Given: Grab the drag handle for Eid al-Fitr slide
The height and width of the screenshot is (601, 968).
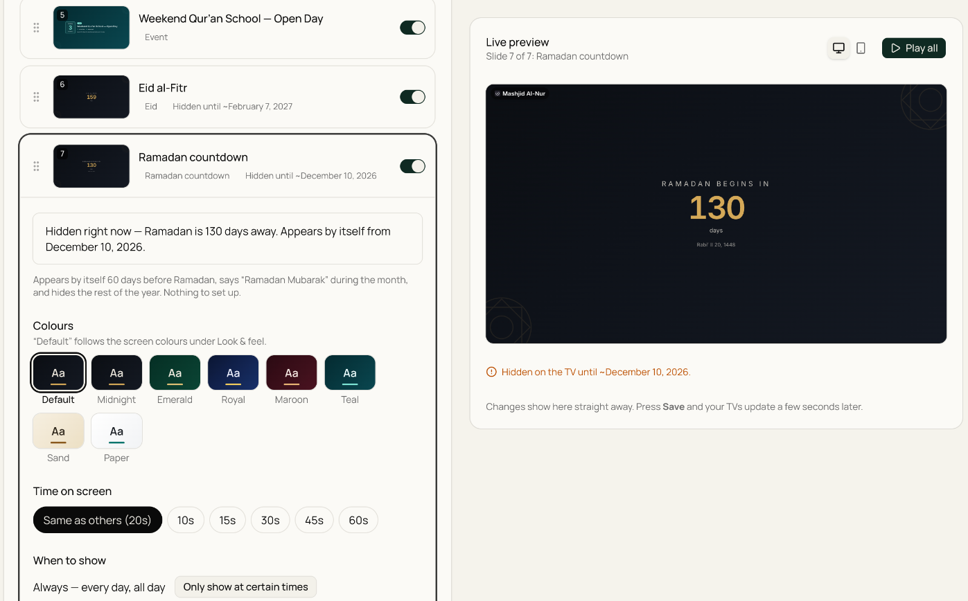Looking at the screenshot, I should tap(36, 97).
